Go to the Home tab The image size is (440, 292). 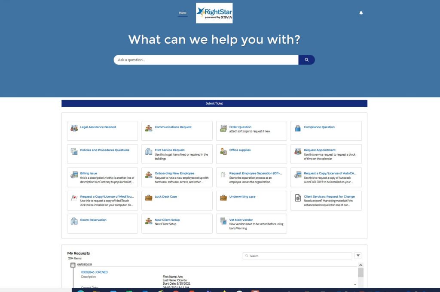coord(183,13)
